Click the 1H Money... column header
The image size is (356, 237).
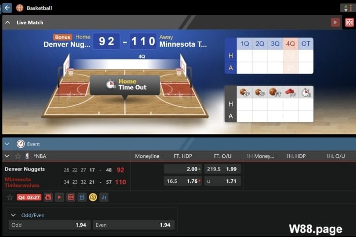pyautogui.click(x=260, y=156)
